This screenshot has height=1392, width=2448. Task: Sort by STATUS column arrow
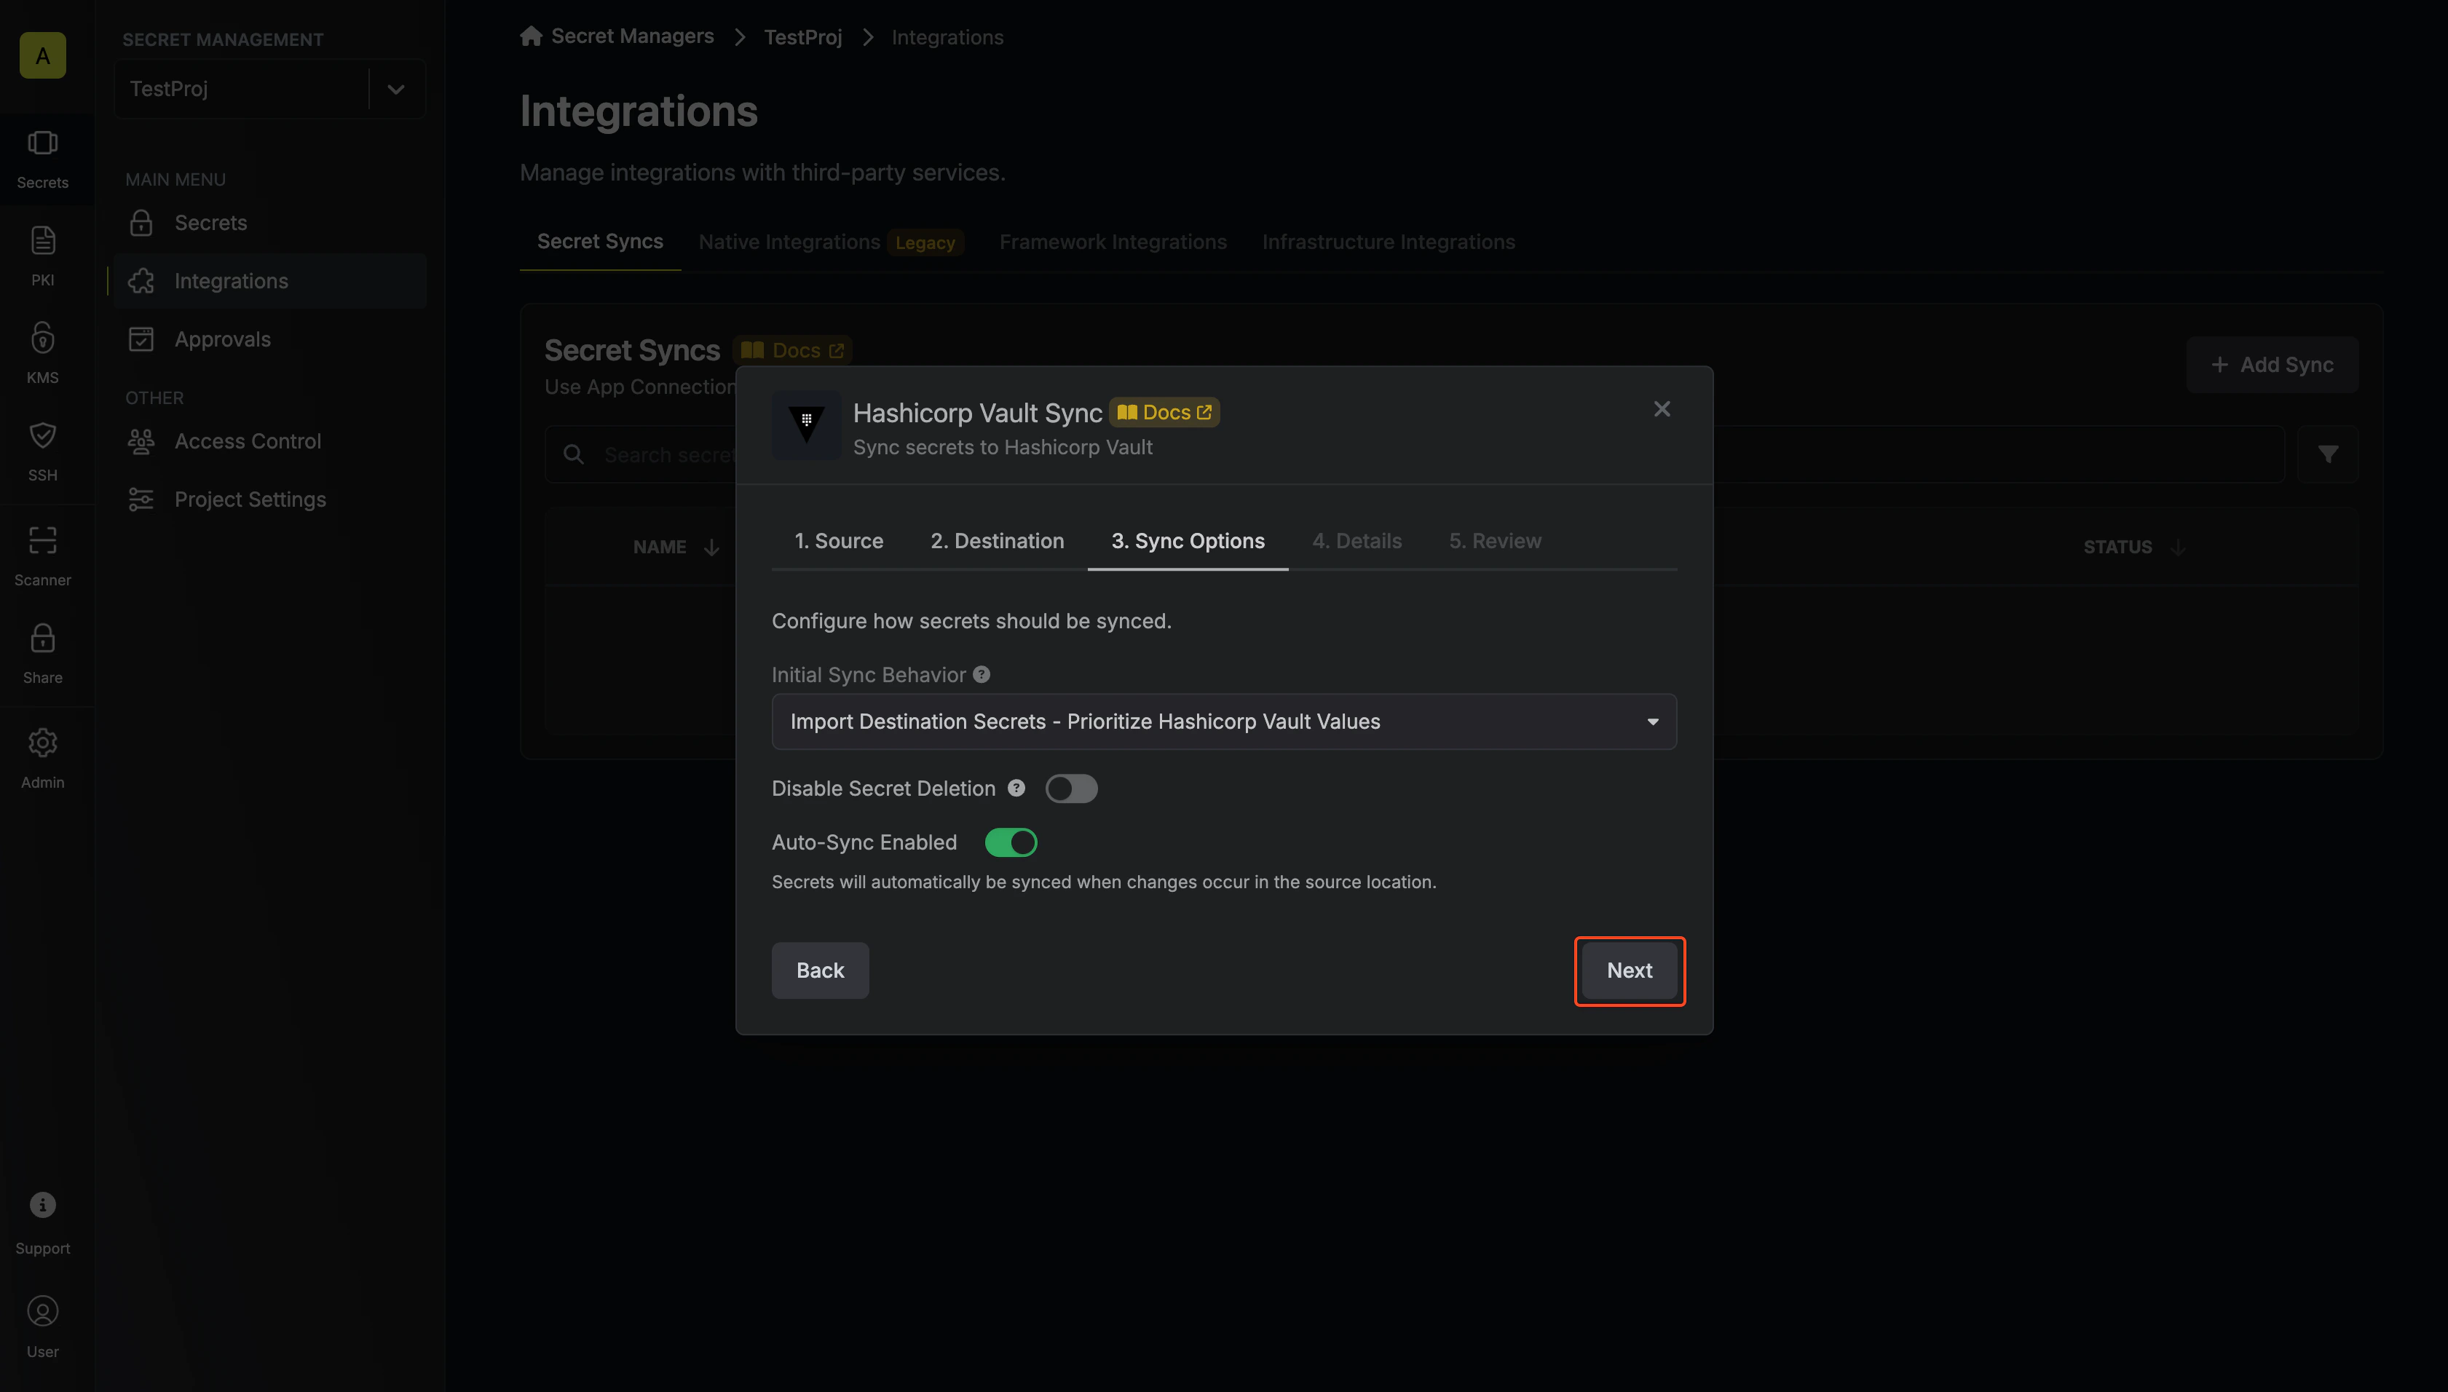(2177, 547)
